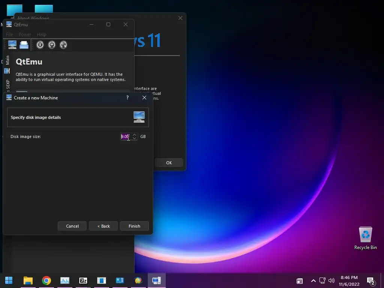Open the control panel style taskbar icon
384x288 pixels.
[x=120, y=280]
